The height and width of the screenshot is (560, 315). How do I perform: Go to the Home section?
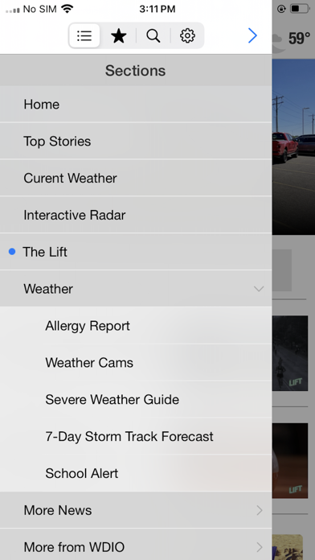click(x=136, y=105)
